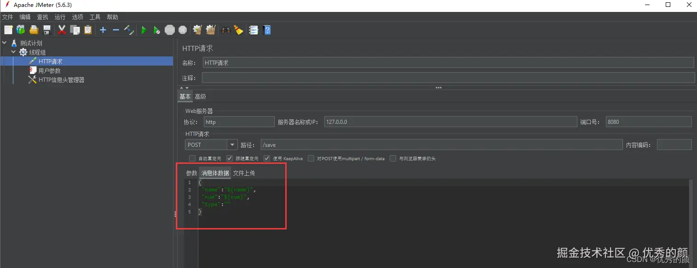Click the empty 内容编码 field
Image resolution: width=697 pixels, height=268 pixels.
coord(674,145)
